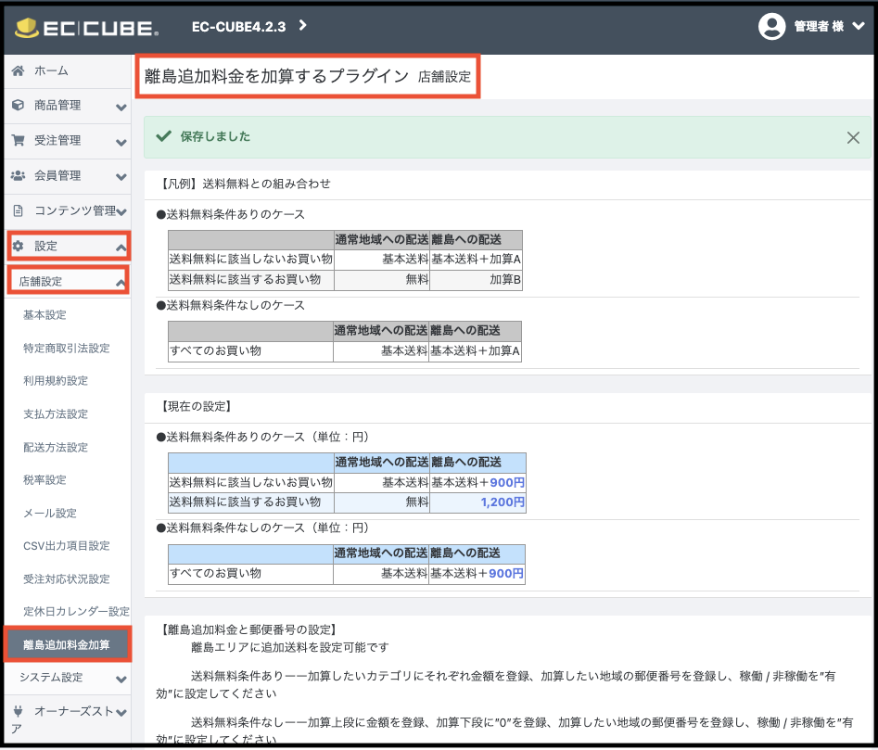Image resolution: width=878 pixels, height=750 pixels.
Task: Select 離島追加料金加算 menu item
Action: pos(68,644)
